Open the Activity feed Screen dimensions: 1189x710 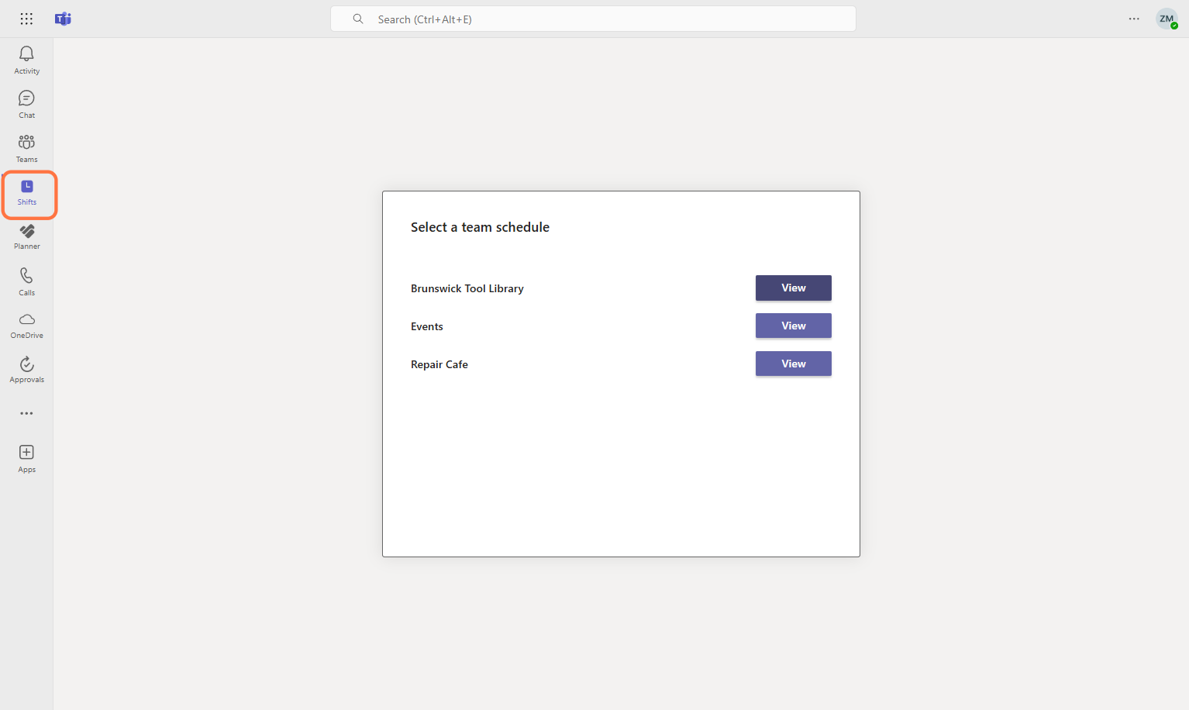click(26, 60)
